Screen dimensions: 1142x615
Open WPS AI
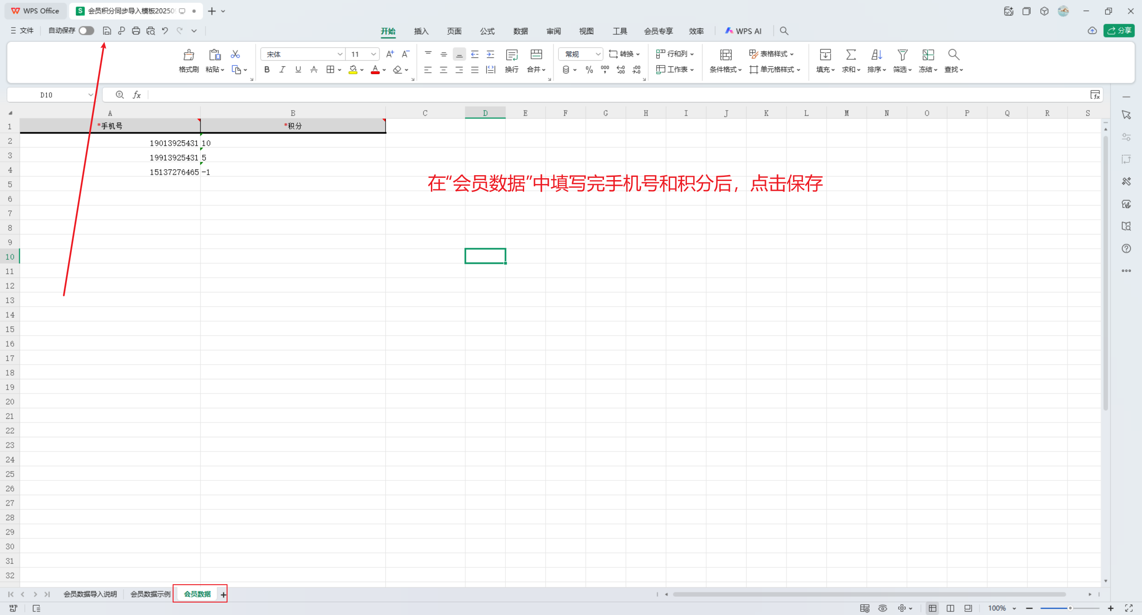(743, 31)
